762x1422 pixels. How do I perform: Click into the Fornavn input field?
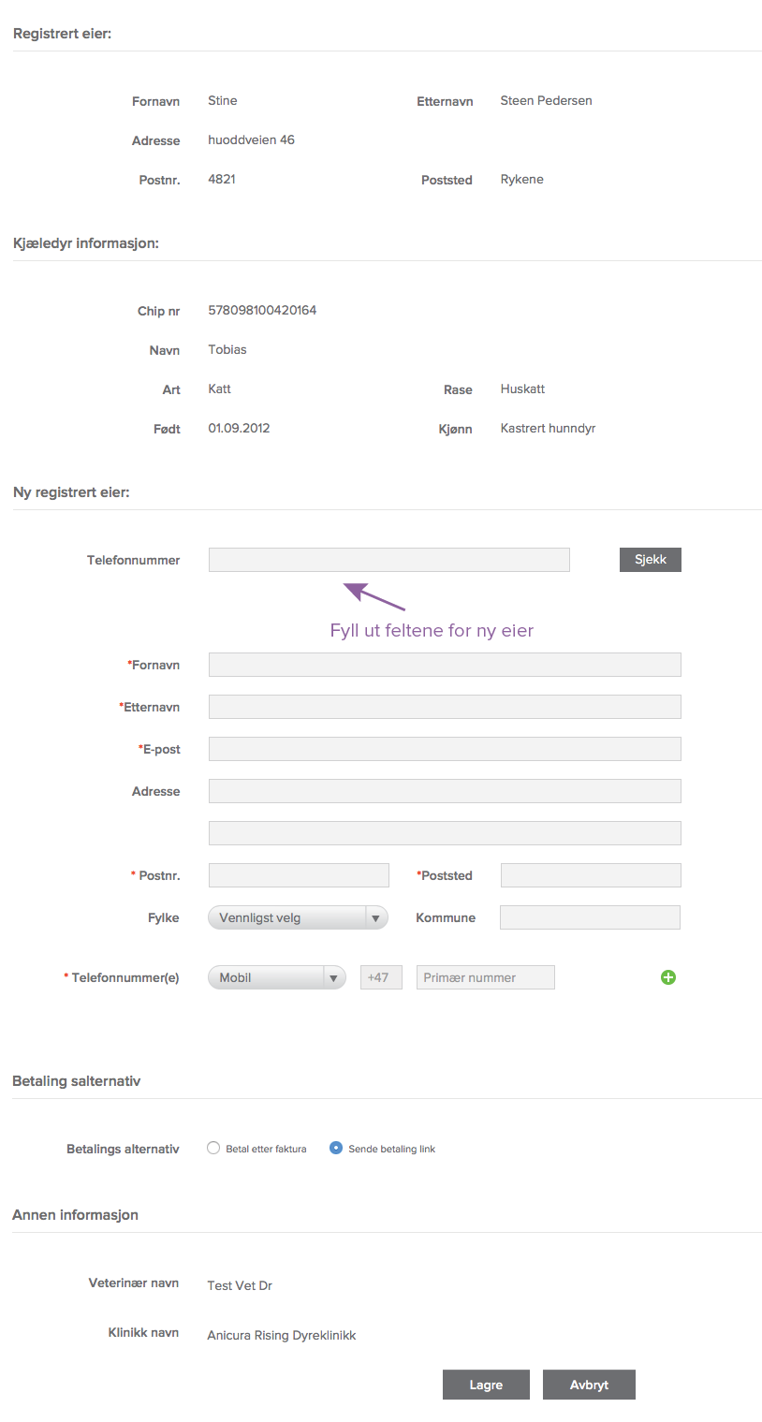[x=445, y=665]
